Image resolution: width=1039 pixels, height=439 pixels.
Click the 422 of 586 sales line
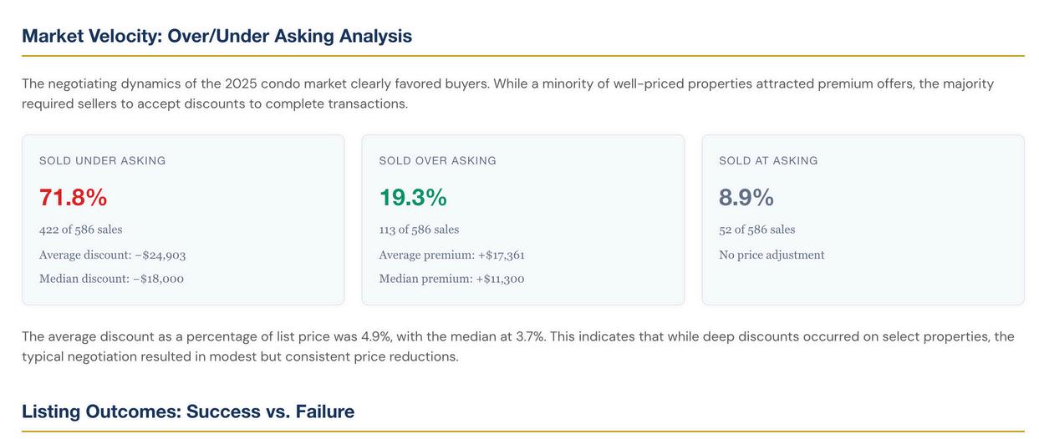(80, 230)
